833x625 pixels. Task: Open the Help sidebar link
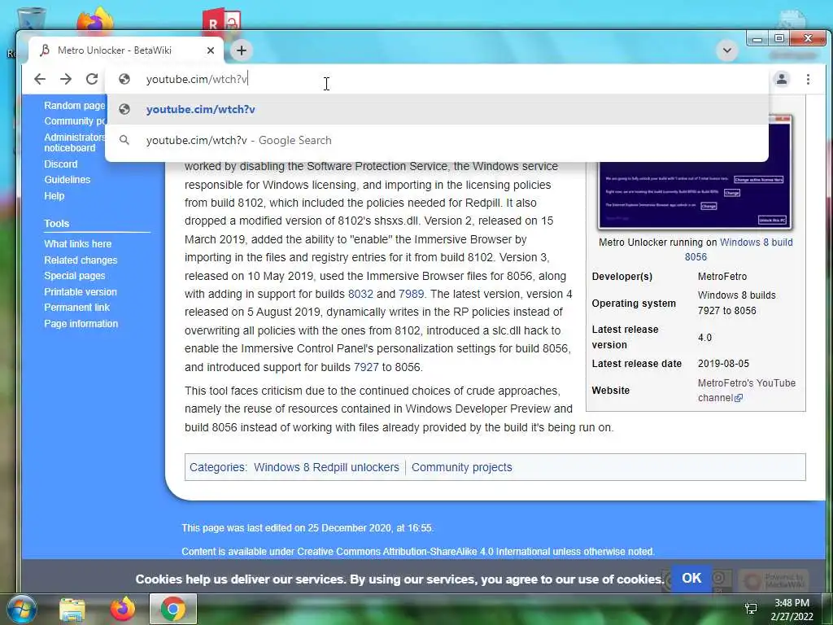(55, 195)
